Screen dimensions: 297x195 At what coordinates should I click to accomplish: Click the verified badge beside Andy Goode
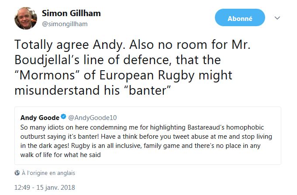click(x=64, y=118)
